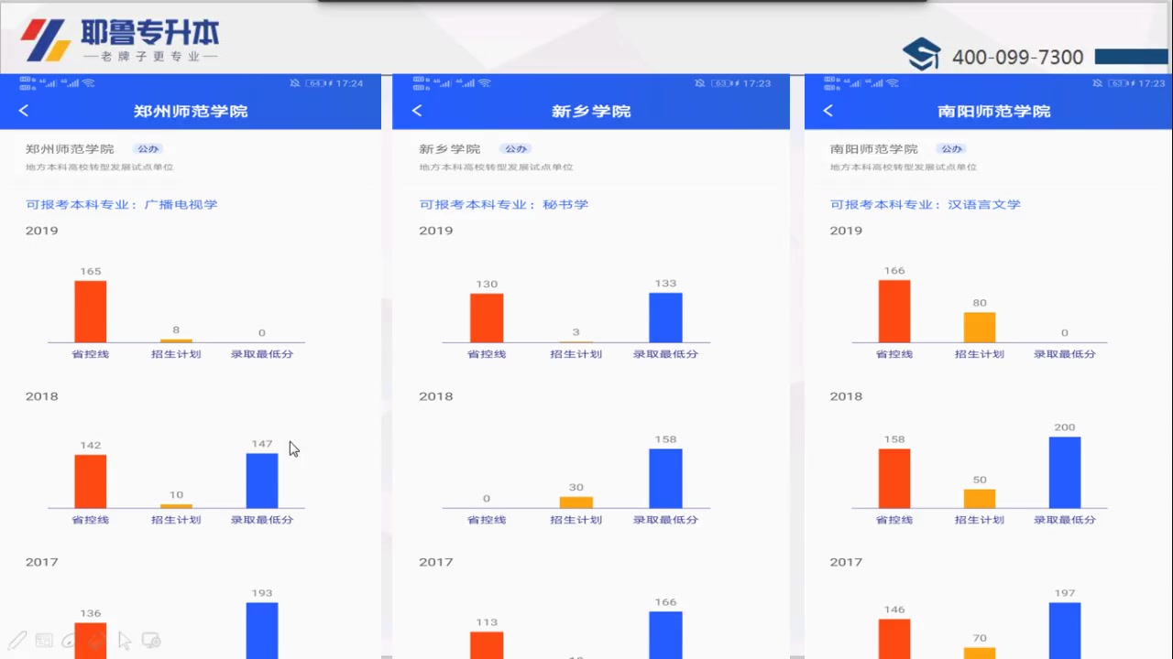1173x659 pixels.
Task: Click time 17:24 in 郑州 status bar
Action: point(349,83)
